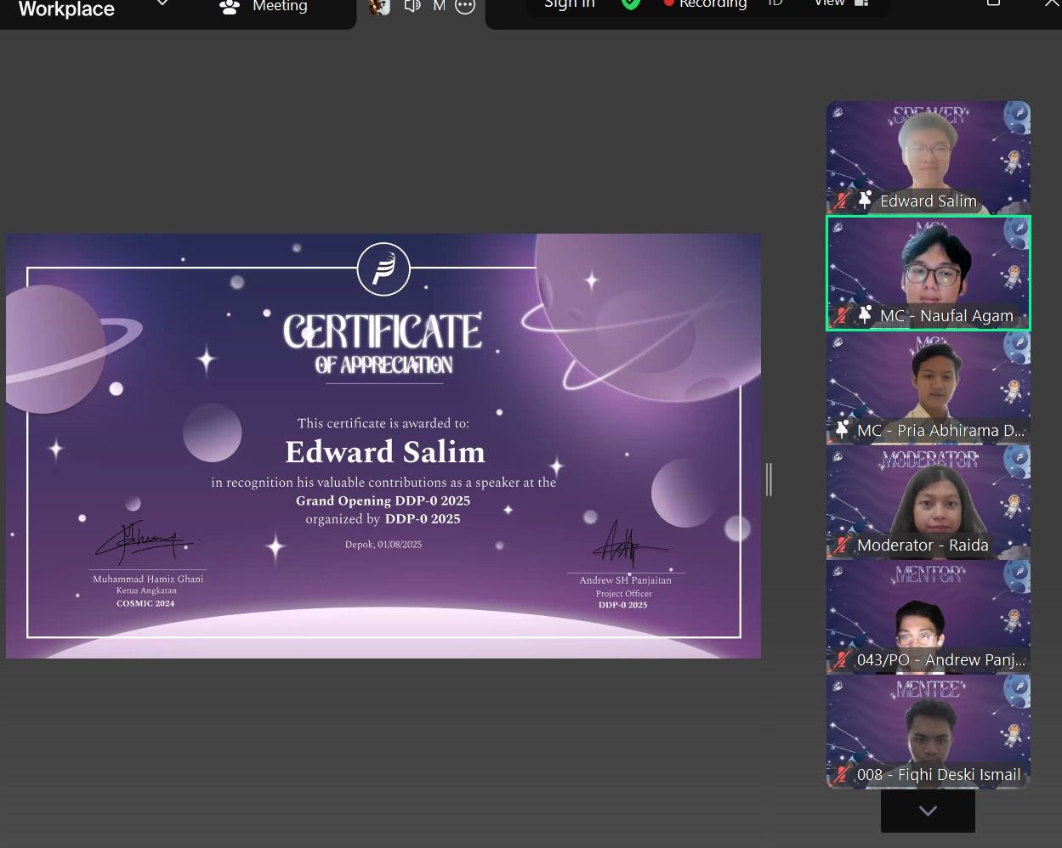Click muted mic icon on Andrew Panjaitan
The width and height of the screenshot is (1062, 848).
[x=842, y=659]
